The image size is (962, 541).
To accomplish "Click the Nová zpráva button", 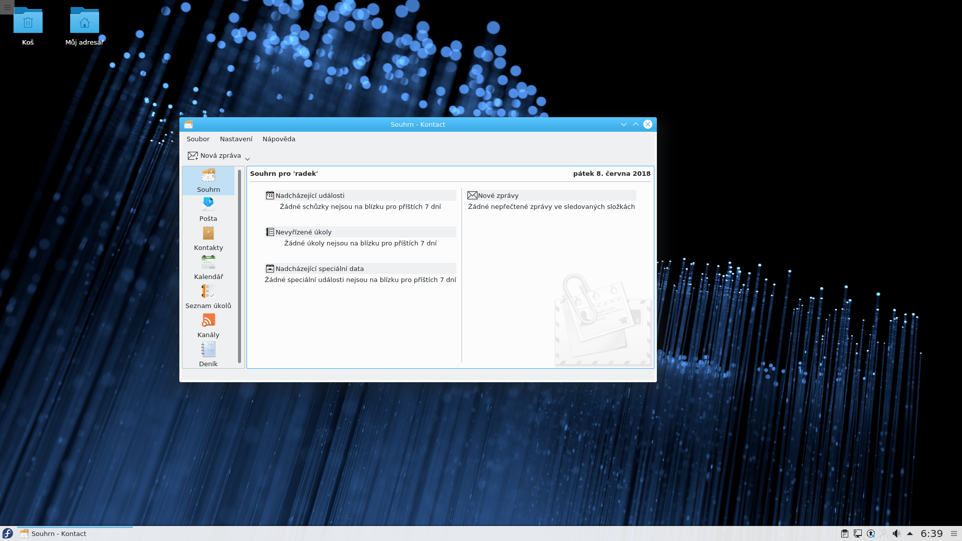I will click(214, 156).
